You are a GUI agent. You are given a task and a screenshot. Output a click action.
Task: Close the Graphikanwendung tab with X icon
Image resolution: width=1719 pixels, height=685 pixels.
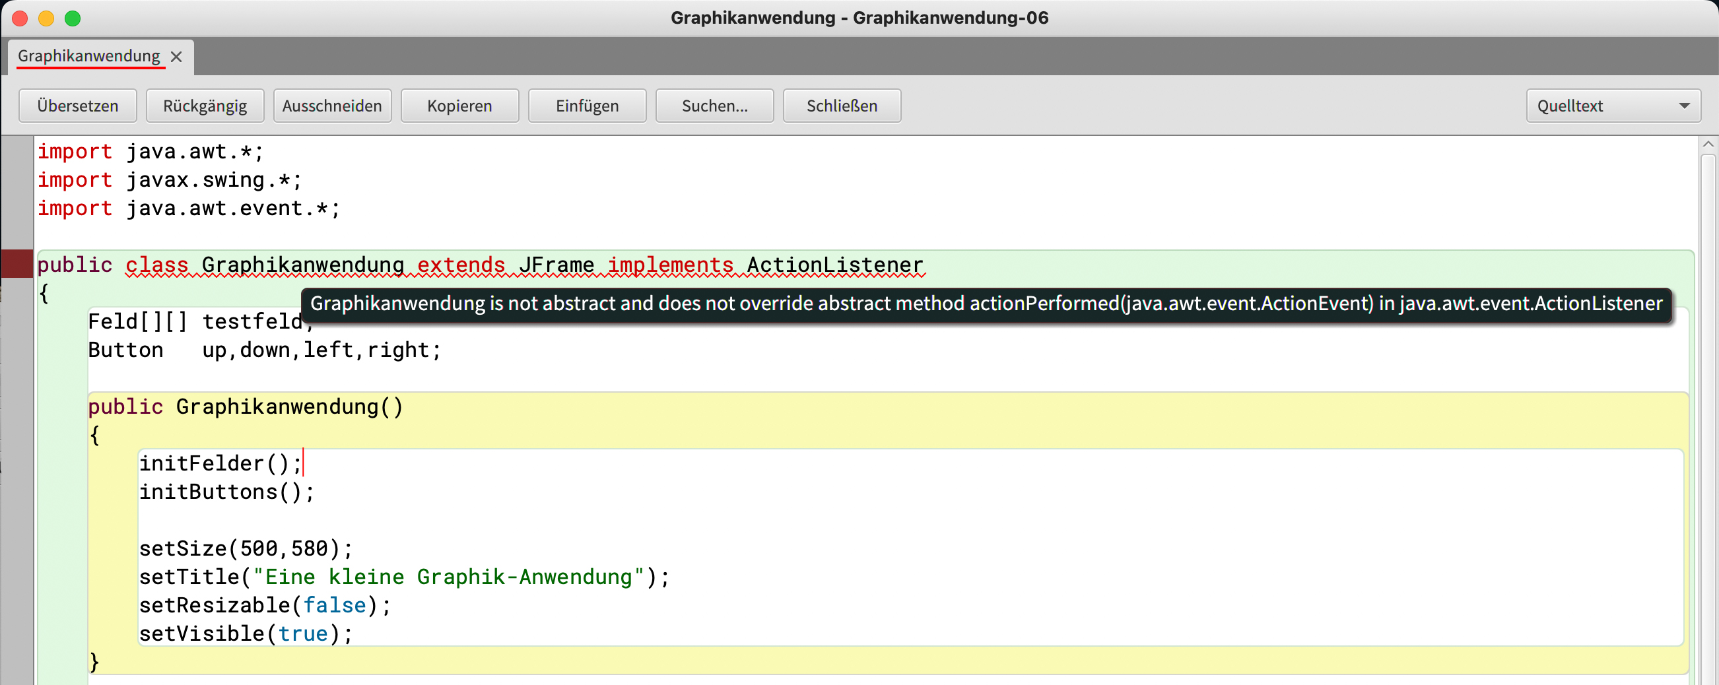point(176,57)
